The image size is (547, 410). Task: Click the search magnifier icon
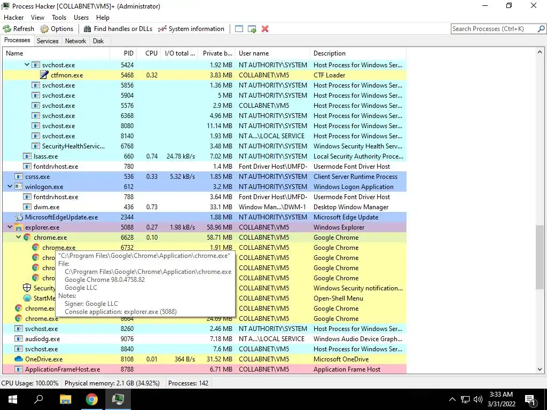(x=541, y=29)
